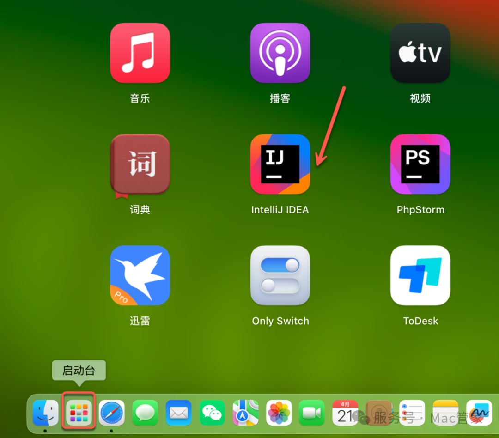Open the Only Switch app
The height and width of the screenshot is (438, 499).
coord(280,275)
